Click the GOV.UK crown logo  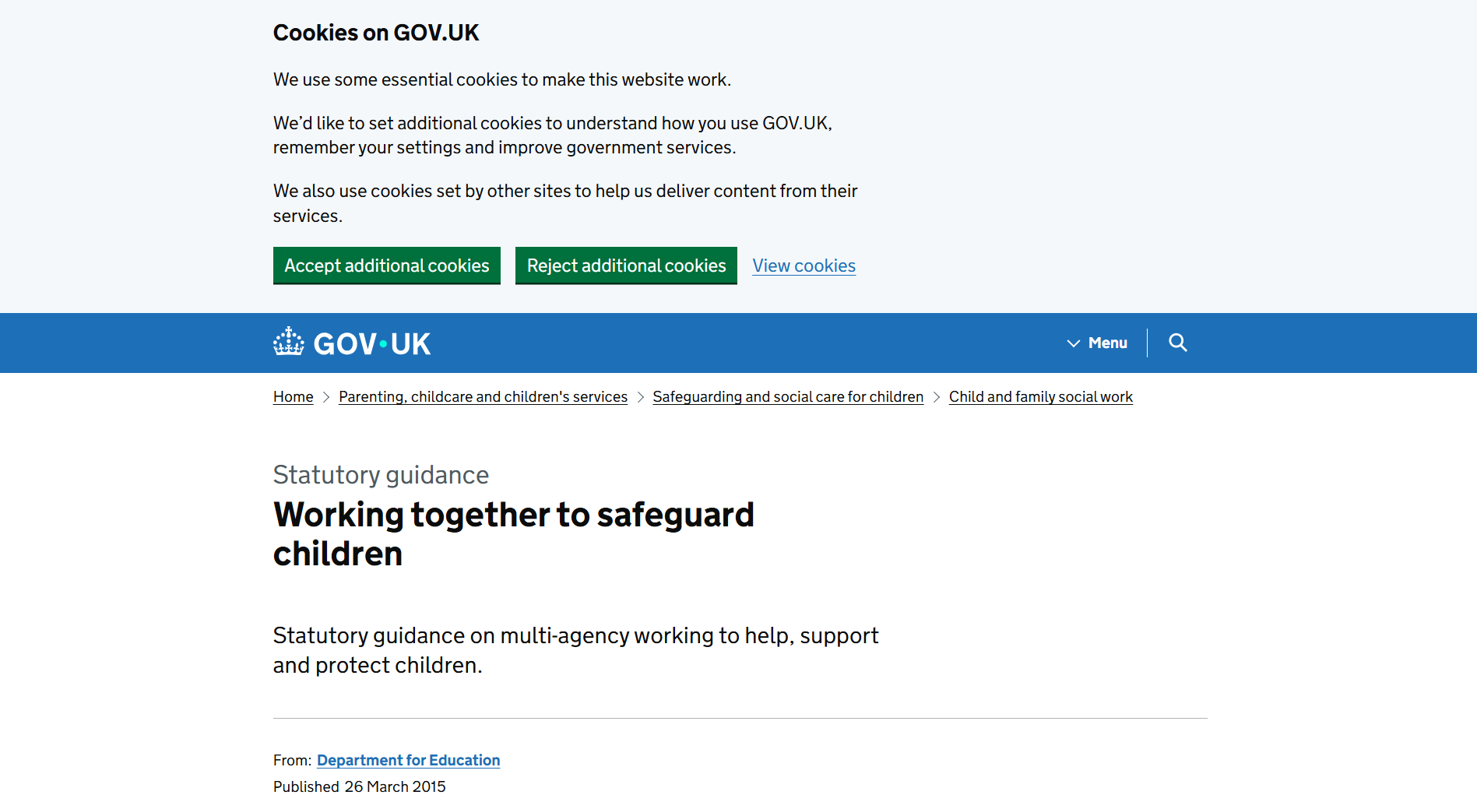click(x=289, y=342)
